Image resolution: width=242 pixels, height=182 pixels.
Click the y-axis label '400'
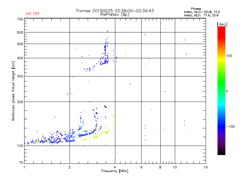[x=20, y=58]
